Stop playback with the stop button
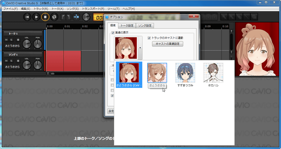The width and height of the screenshot is (281, 149). 45,17
